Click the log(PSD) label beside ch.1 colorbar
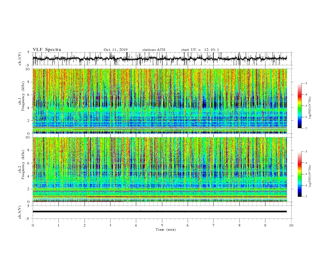 310,108
